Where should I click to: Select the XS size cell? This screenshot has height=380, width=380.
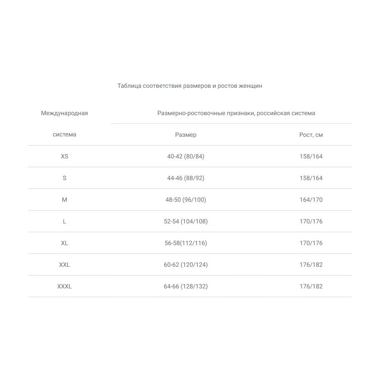pyautogui.click(x=64, y=157)
